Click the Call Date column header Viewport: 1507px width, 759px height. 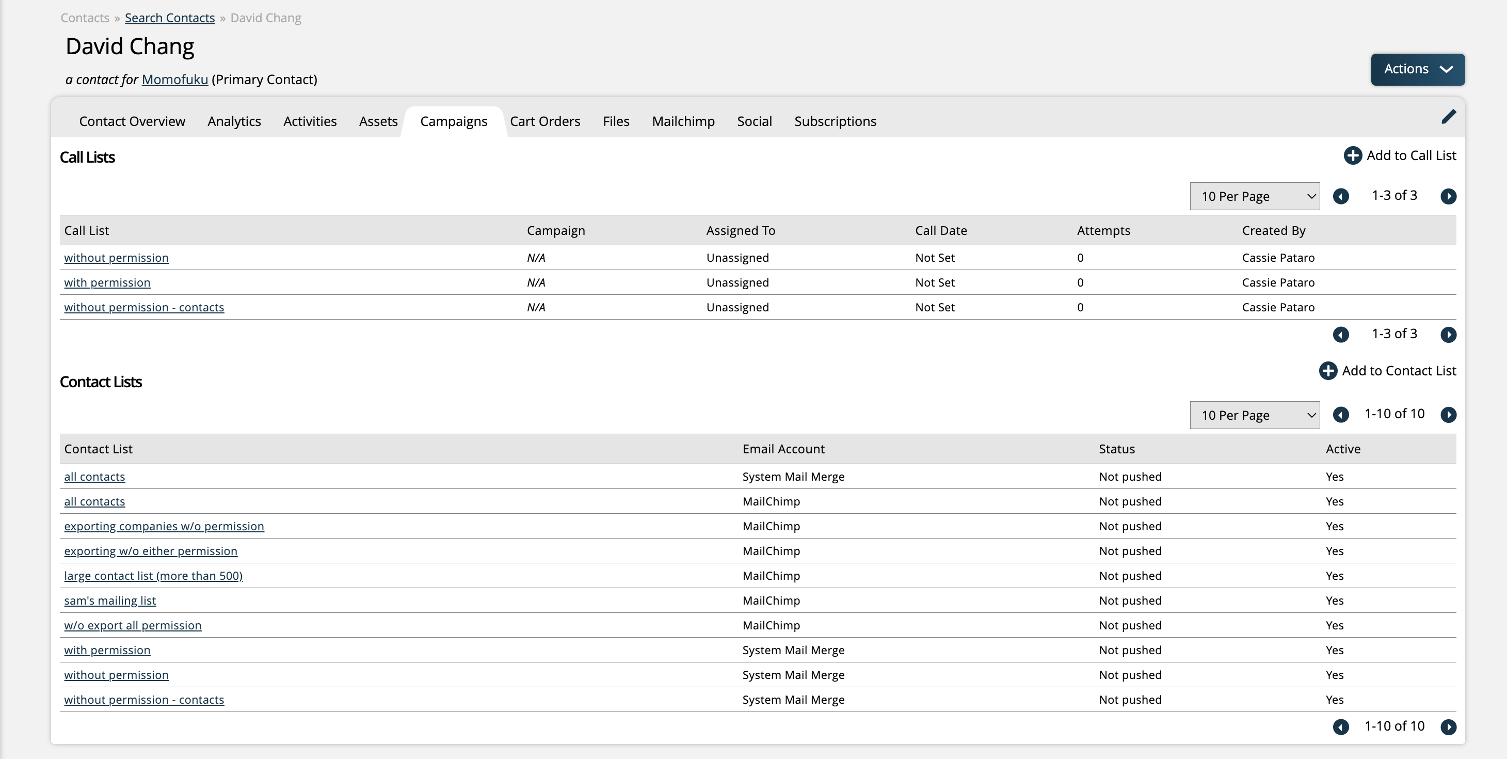tap(941, 231)
